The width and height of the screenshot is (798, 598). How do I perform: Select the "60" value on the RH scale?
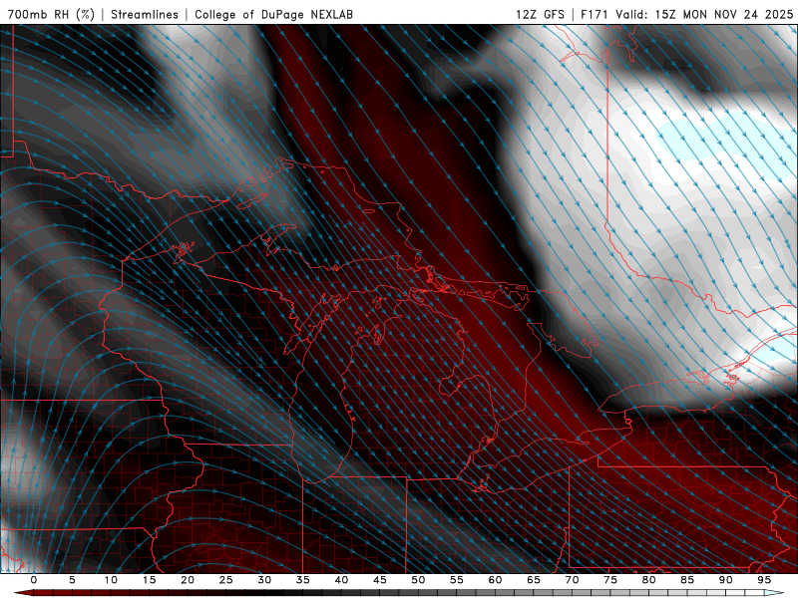point(495,580)
